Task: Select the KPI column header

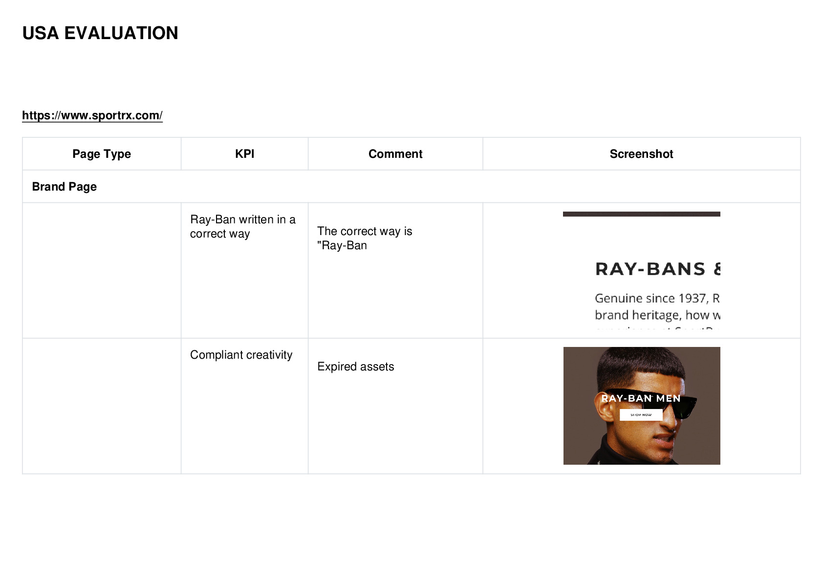Action: pyautogui.click(x=244, y=154)
